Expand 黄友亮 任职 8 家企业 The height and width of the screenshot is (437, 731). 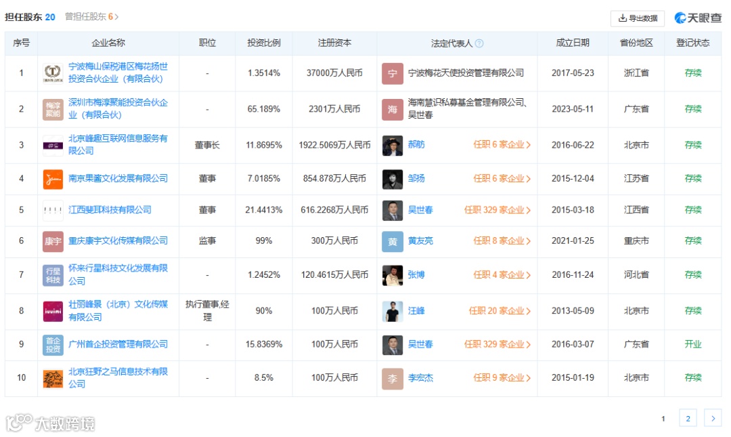502,241
